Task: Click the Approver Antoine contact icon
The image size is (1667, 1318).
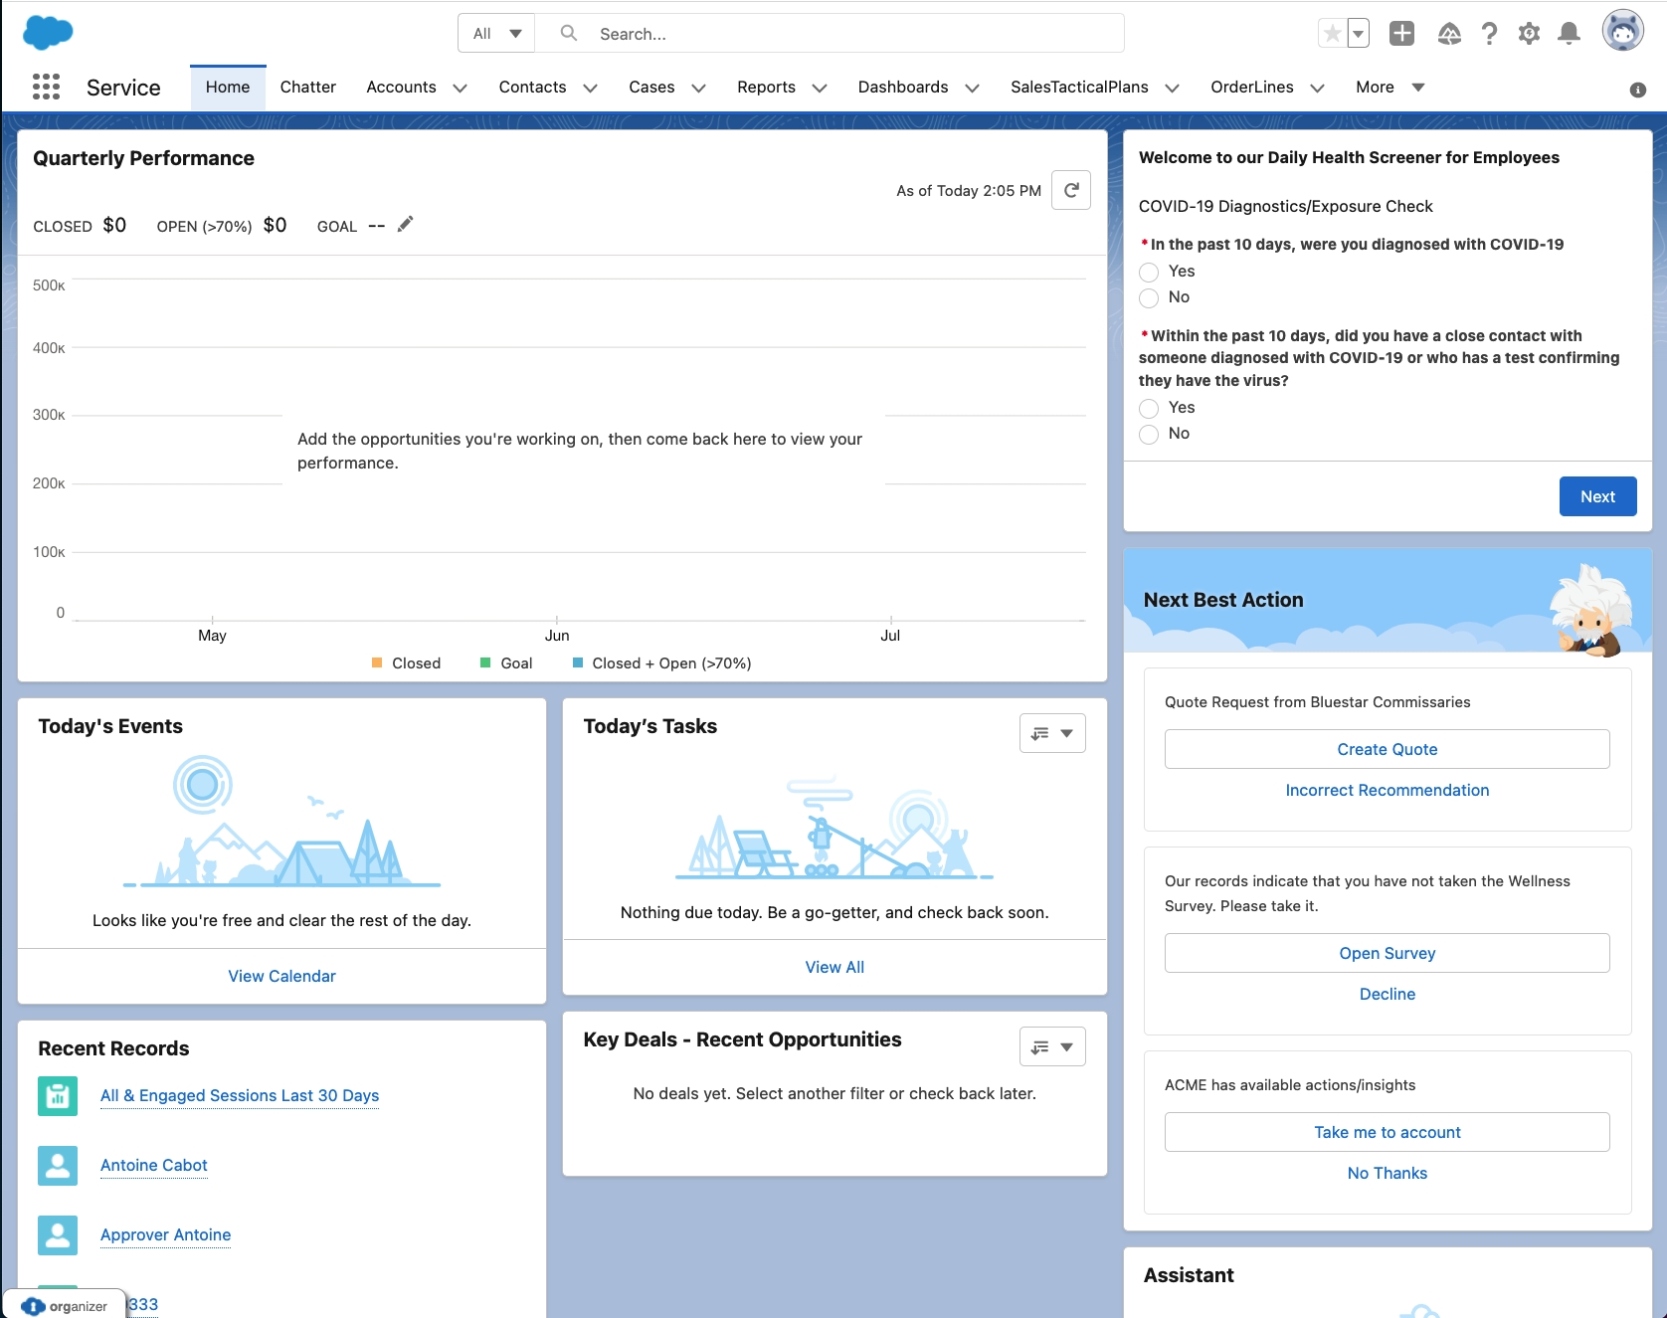Action: [58, 1235]
